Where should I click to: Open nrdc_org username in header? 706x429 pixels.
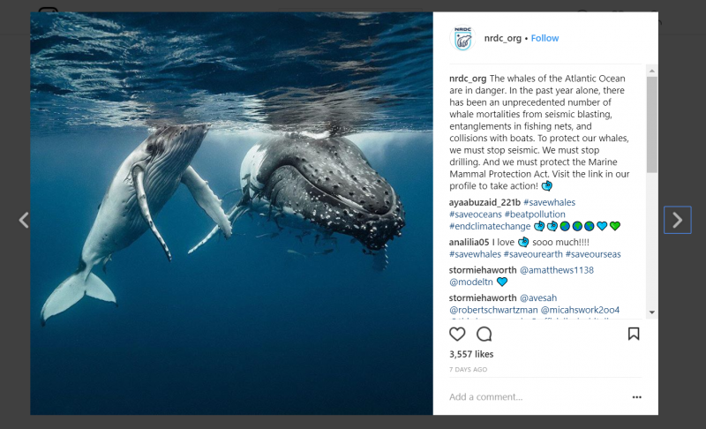pos(502,38)
